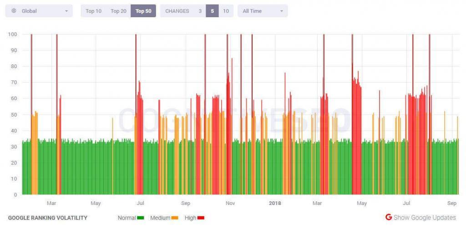Set changes threshold to 5

[212, 11]
